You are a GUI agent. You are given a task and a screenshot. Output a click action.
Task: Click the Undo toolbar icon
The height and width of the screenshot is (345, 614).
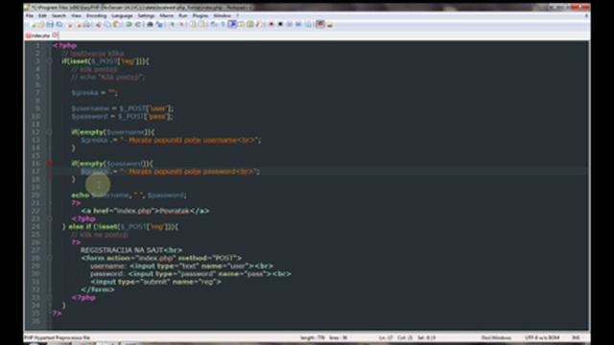(129, 24)
